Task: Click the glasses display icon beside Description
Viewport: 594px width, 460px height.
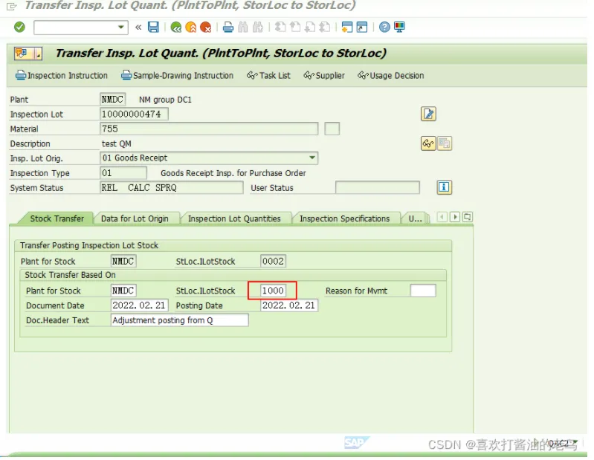Action: tap(428, 144)
